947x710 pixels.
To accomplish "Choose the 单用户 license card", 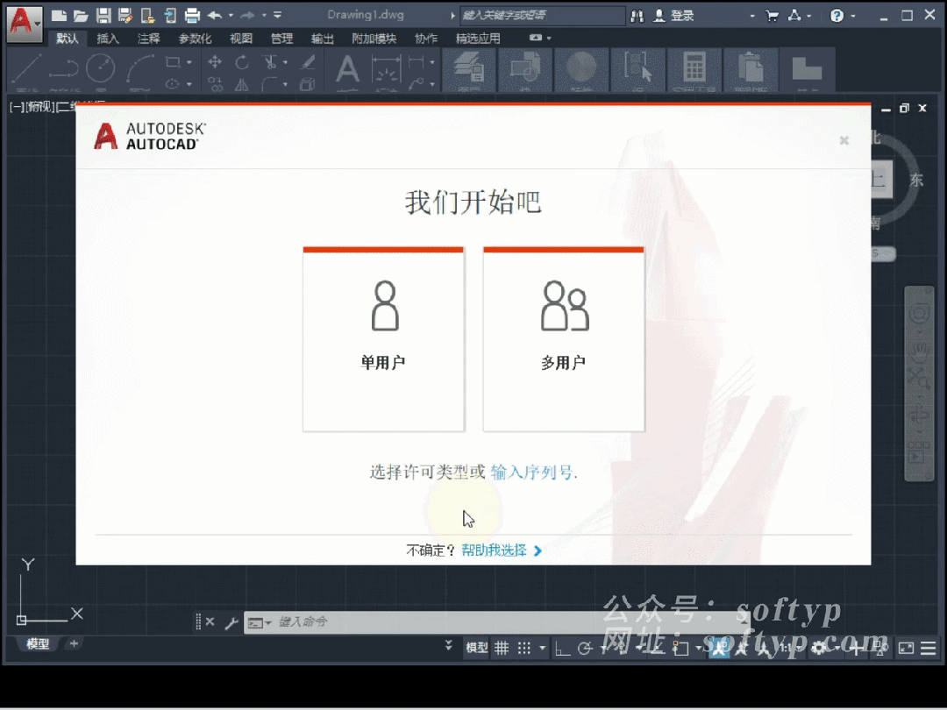I will [383, 339].
